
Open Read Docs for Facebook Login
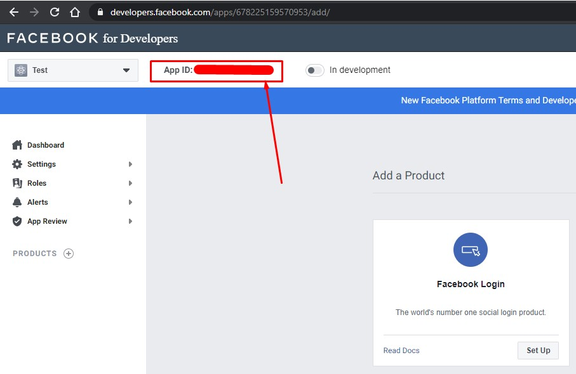point(401,351)
